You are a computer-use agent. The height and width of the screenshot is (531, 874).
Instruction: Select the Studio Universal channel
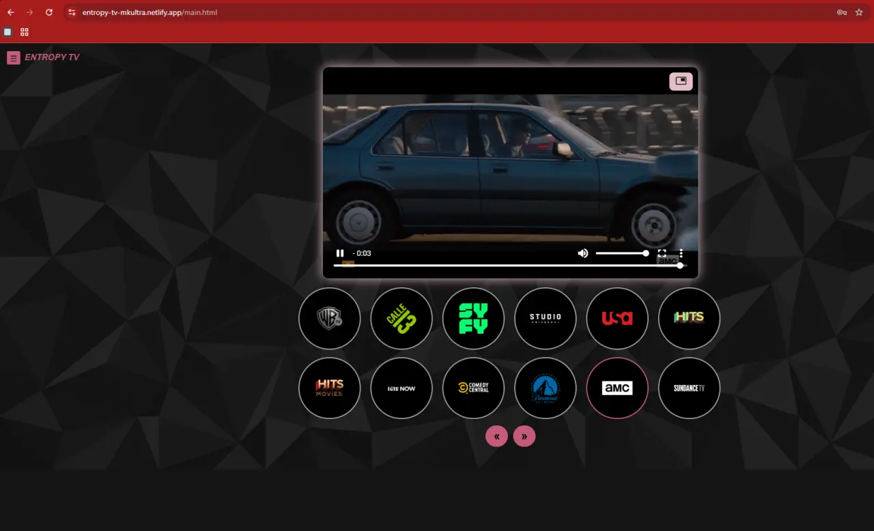click(546, 318)
